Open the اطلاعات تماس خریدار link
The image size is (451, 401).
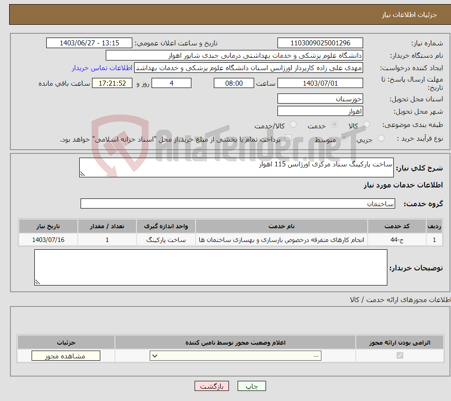(102, 68)
